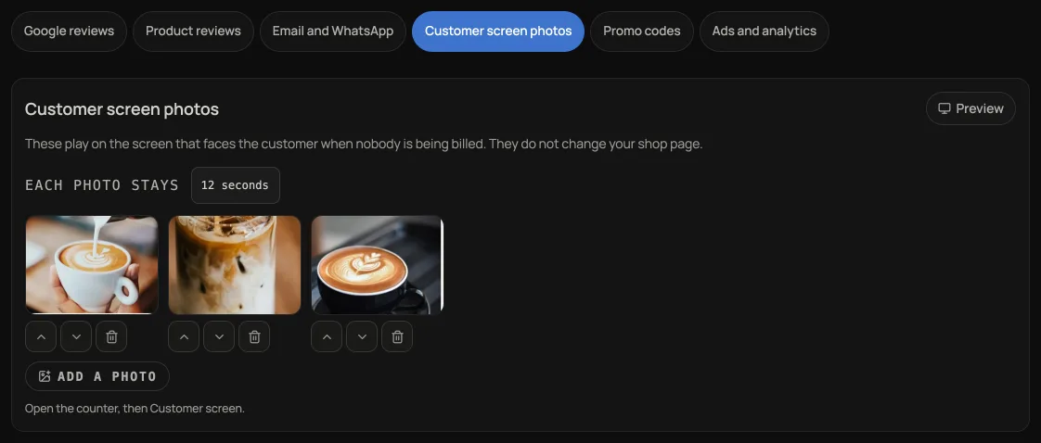Open Email and WhatsApp tab

[332, 32]
